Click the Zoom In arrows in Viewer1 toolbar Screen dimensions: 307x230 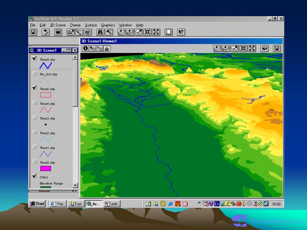point(243,48)
